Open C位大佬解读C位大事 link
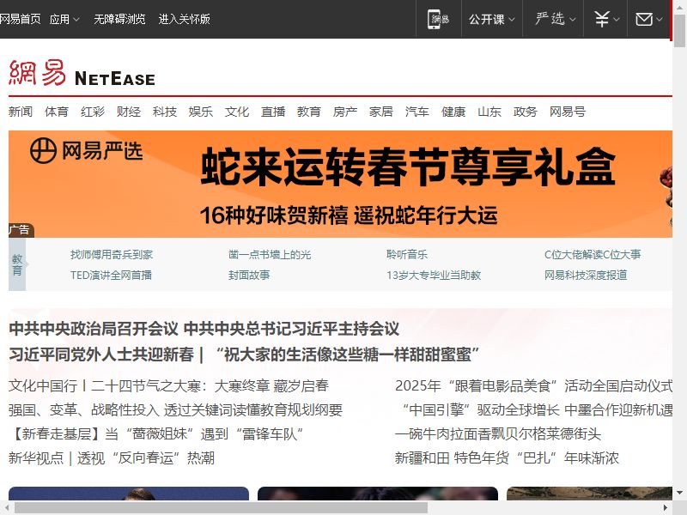This screenshot has width=687, height=515. [x=593, y=254]
